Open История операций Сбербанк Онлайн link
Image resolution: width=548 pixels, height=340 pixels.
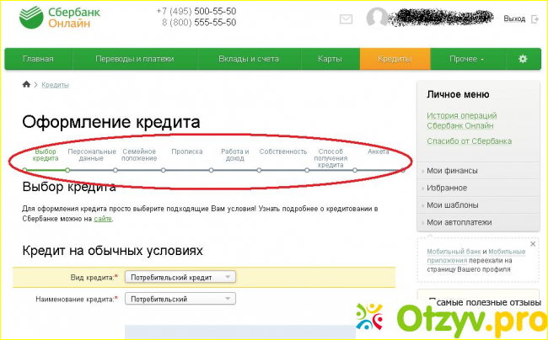pyautogui.click(x=461, y=120)
